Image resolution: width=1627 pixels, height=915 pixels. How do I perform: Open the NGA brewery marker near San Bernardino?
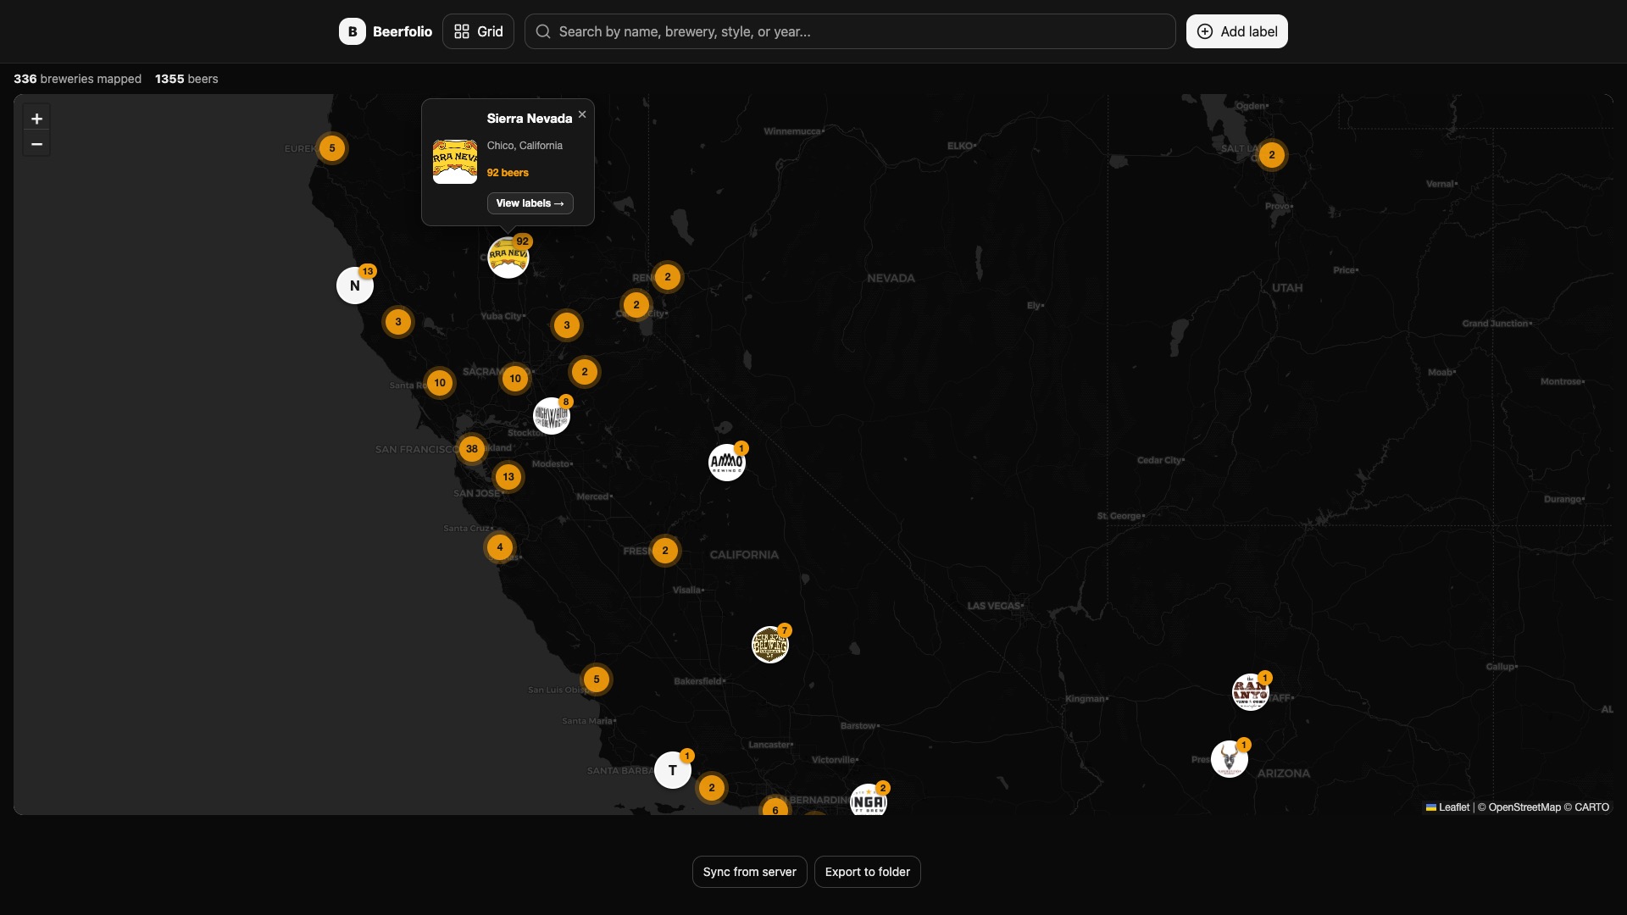pyautogui.click(x=869, y=801)
